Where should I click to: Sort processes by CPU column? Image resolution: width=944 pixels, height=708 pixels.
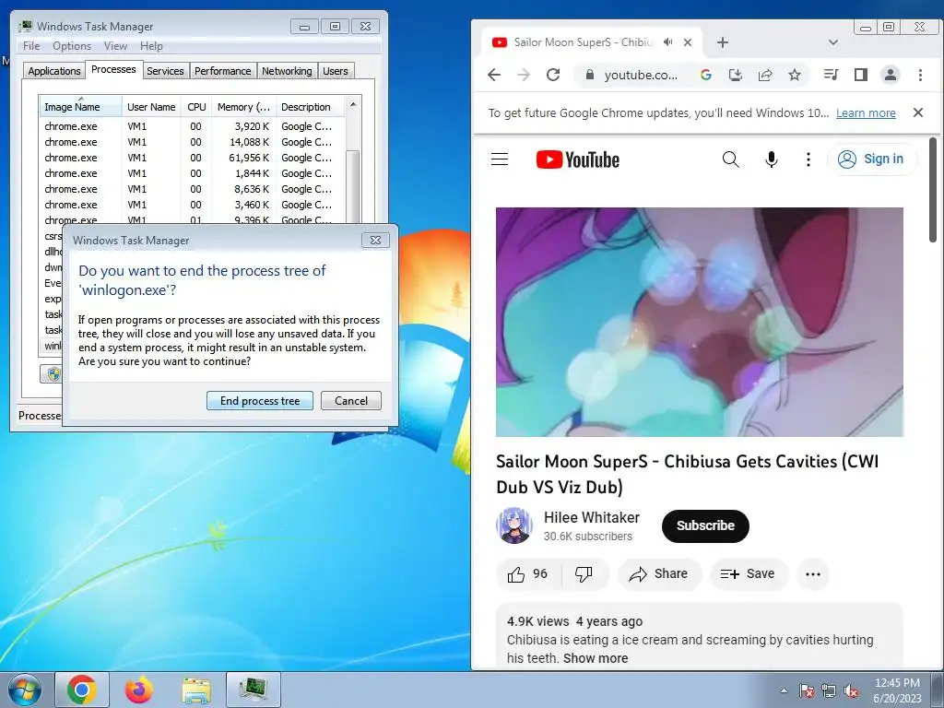pyautogui.click(x=196, y=107)
